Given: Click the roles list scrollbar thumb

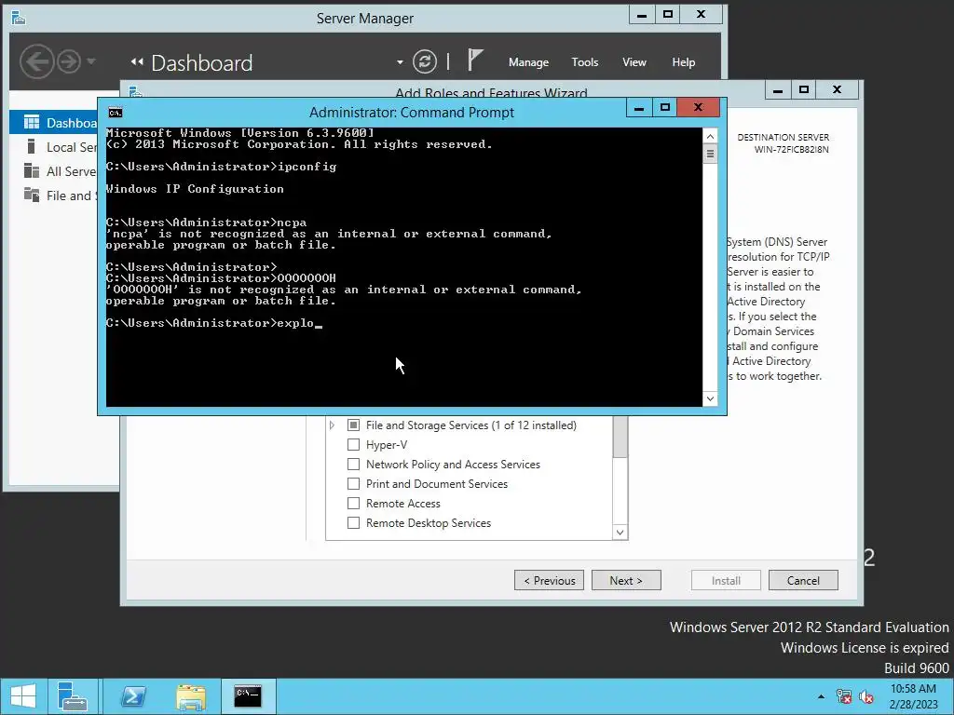Looking at the screenshot, I should [620, 437].
